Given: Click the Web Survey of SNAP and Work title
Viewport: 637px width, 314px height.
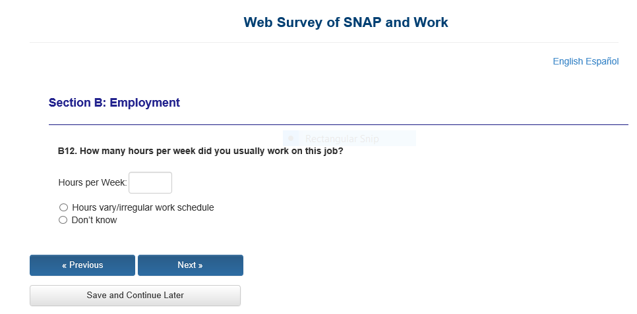Looking at the screenshot, I should pos(346,22).
